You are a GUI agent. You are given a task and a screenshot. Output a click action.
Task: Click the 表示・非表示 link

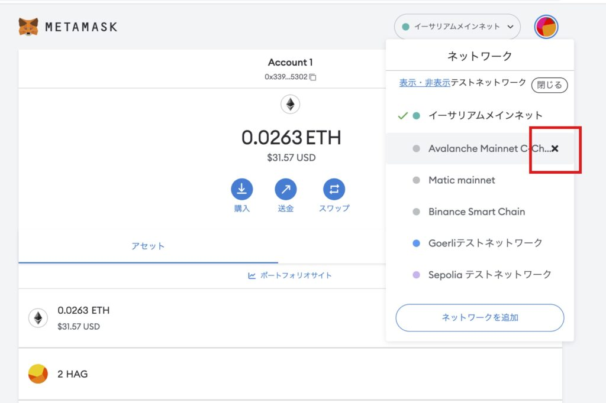[x=424, y=83]
